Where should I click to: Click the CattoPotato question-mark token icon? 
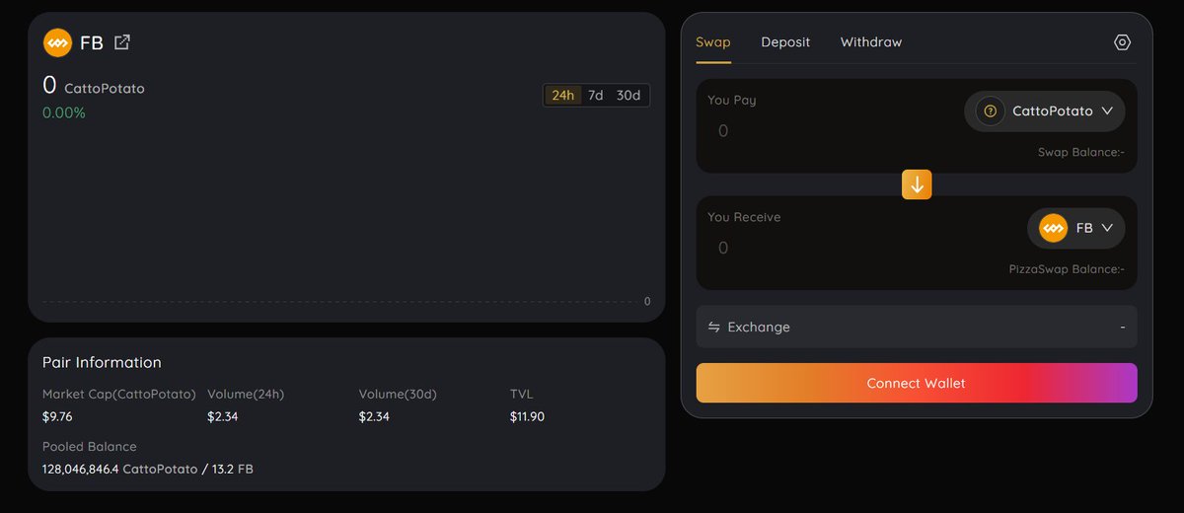tap(991, 111)
